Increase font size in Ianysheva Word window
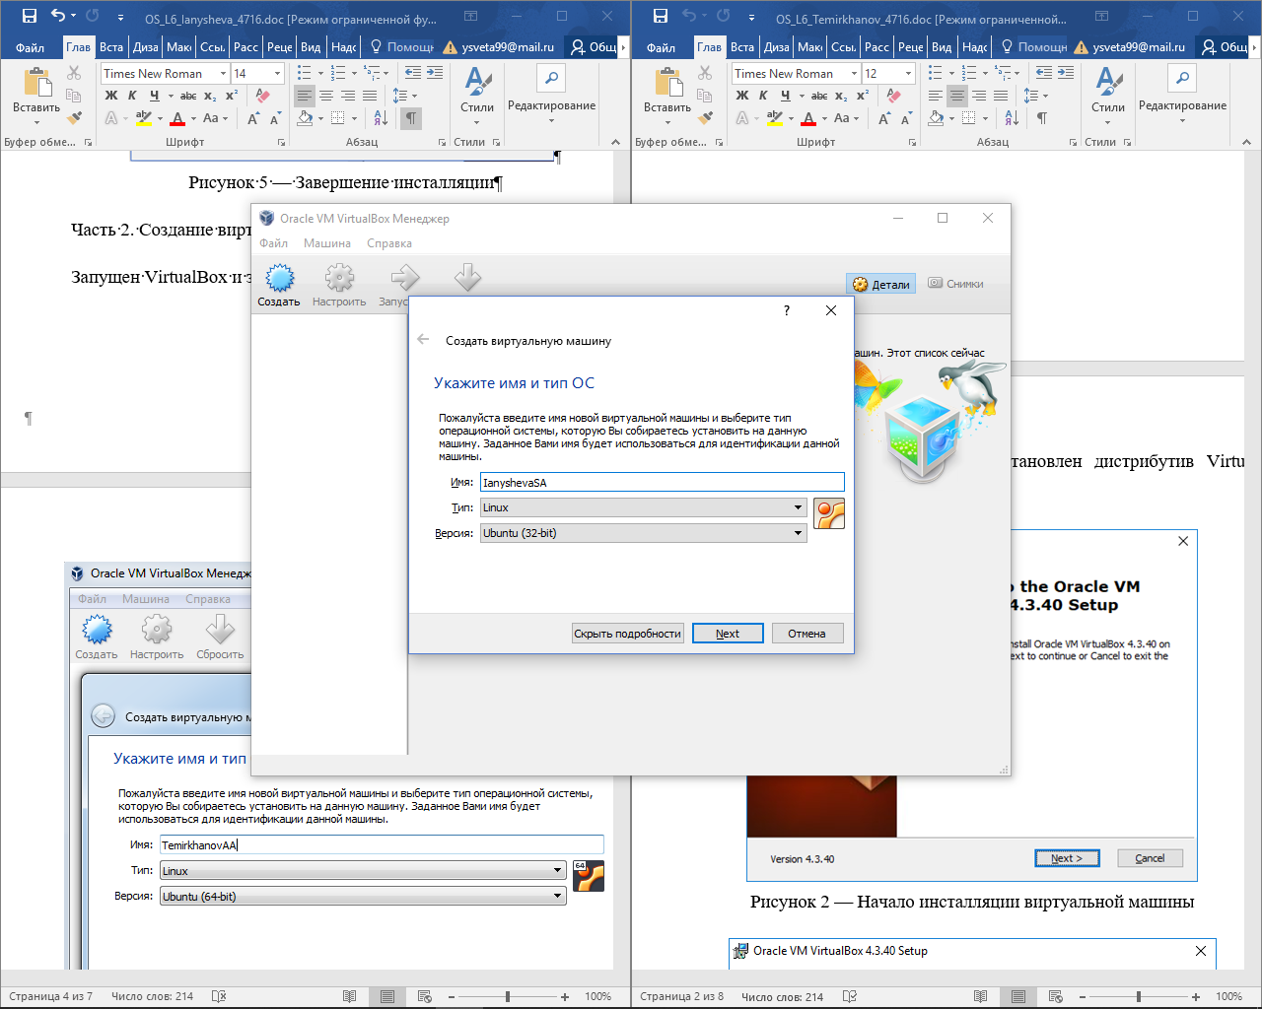 tap(253, 118)
